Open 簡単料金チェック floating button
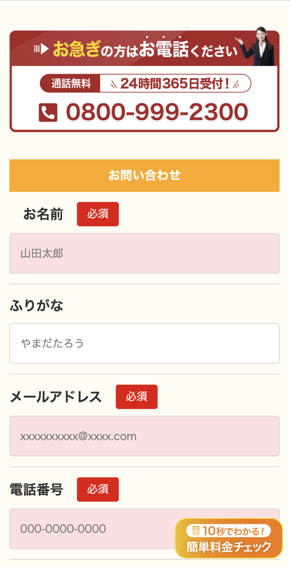Viewport: 290px width, 567px height. (x=229, y=538)
